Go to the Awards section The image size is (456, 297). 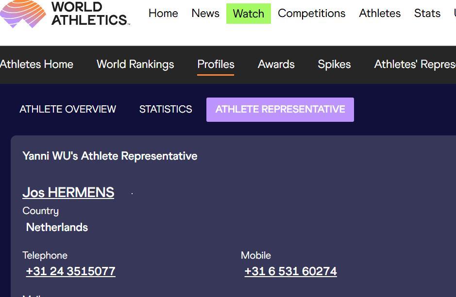tap(276, 65)
